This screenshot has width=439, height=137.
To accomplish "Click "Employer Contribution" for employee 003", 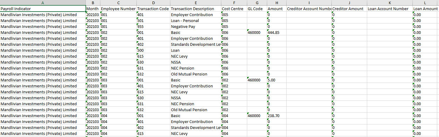I will [x=196, y=86].
